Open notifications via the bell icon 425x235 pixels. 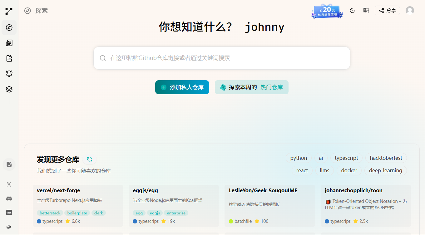coord(9,74)
